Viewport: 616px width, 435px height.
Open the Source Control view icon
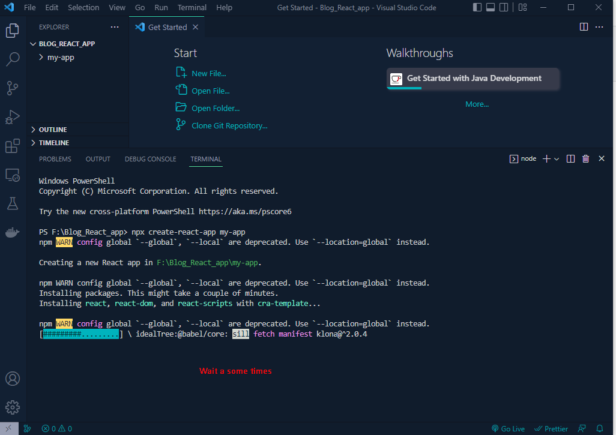13,88
